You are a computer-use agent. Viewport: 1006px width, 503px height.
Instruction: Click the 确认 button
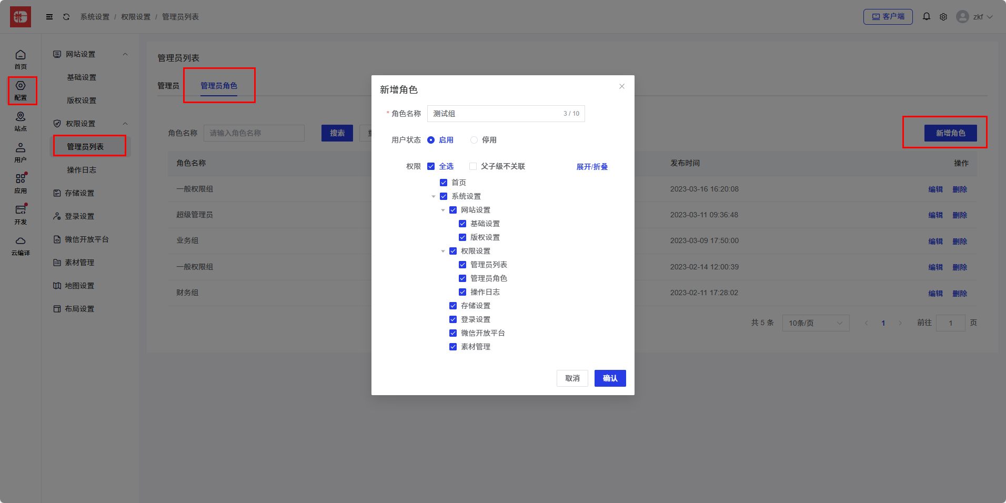(610, 378)
